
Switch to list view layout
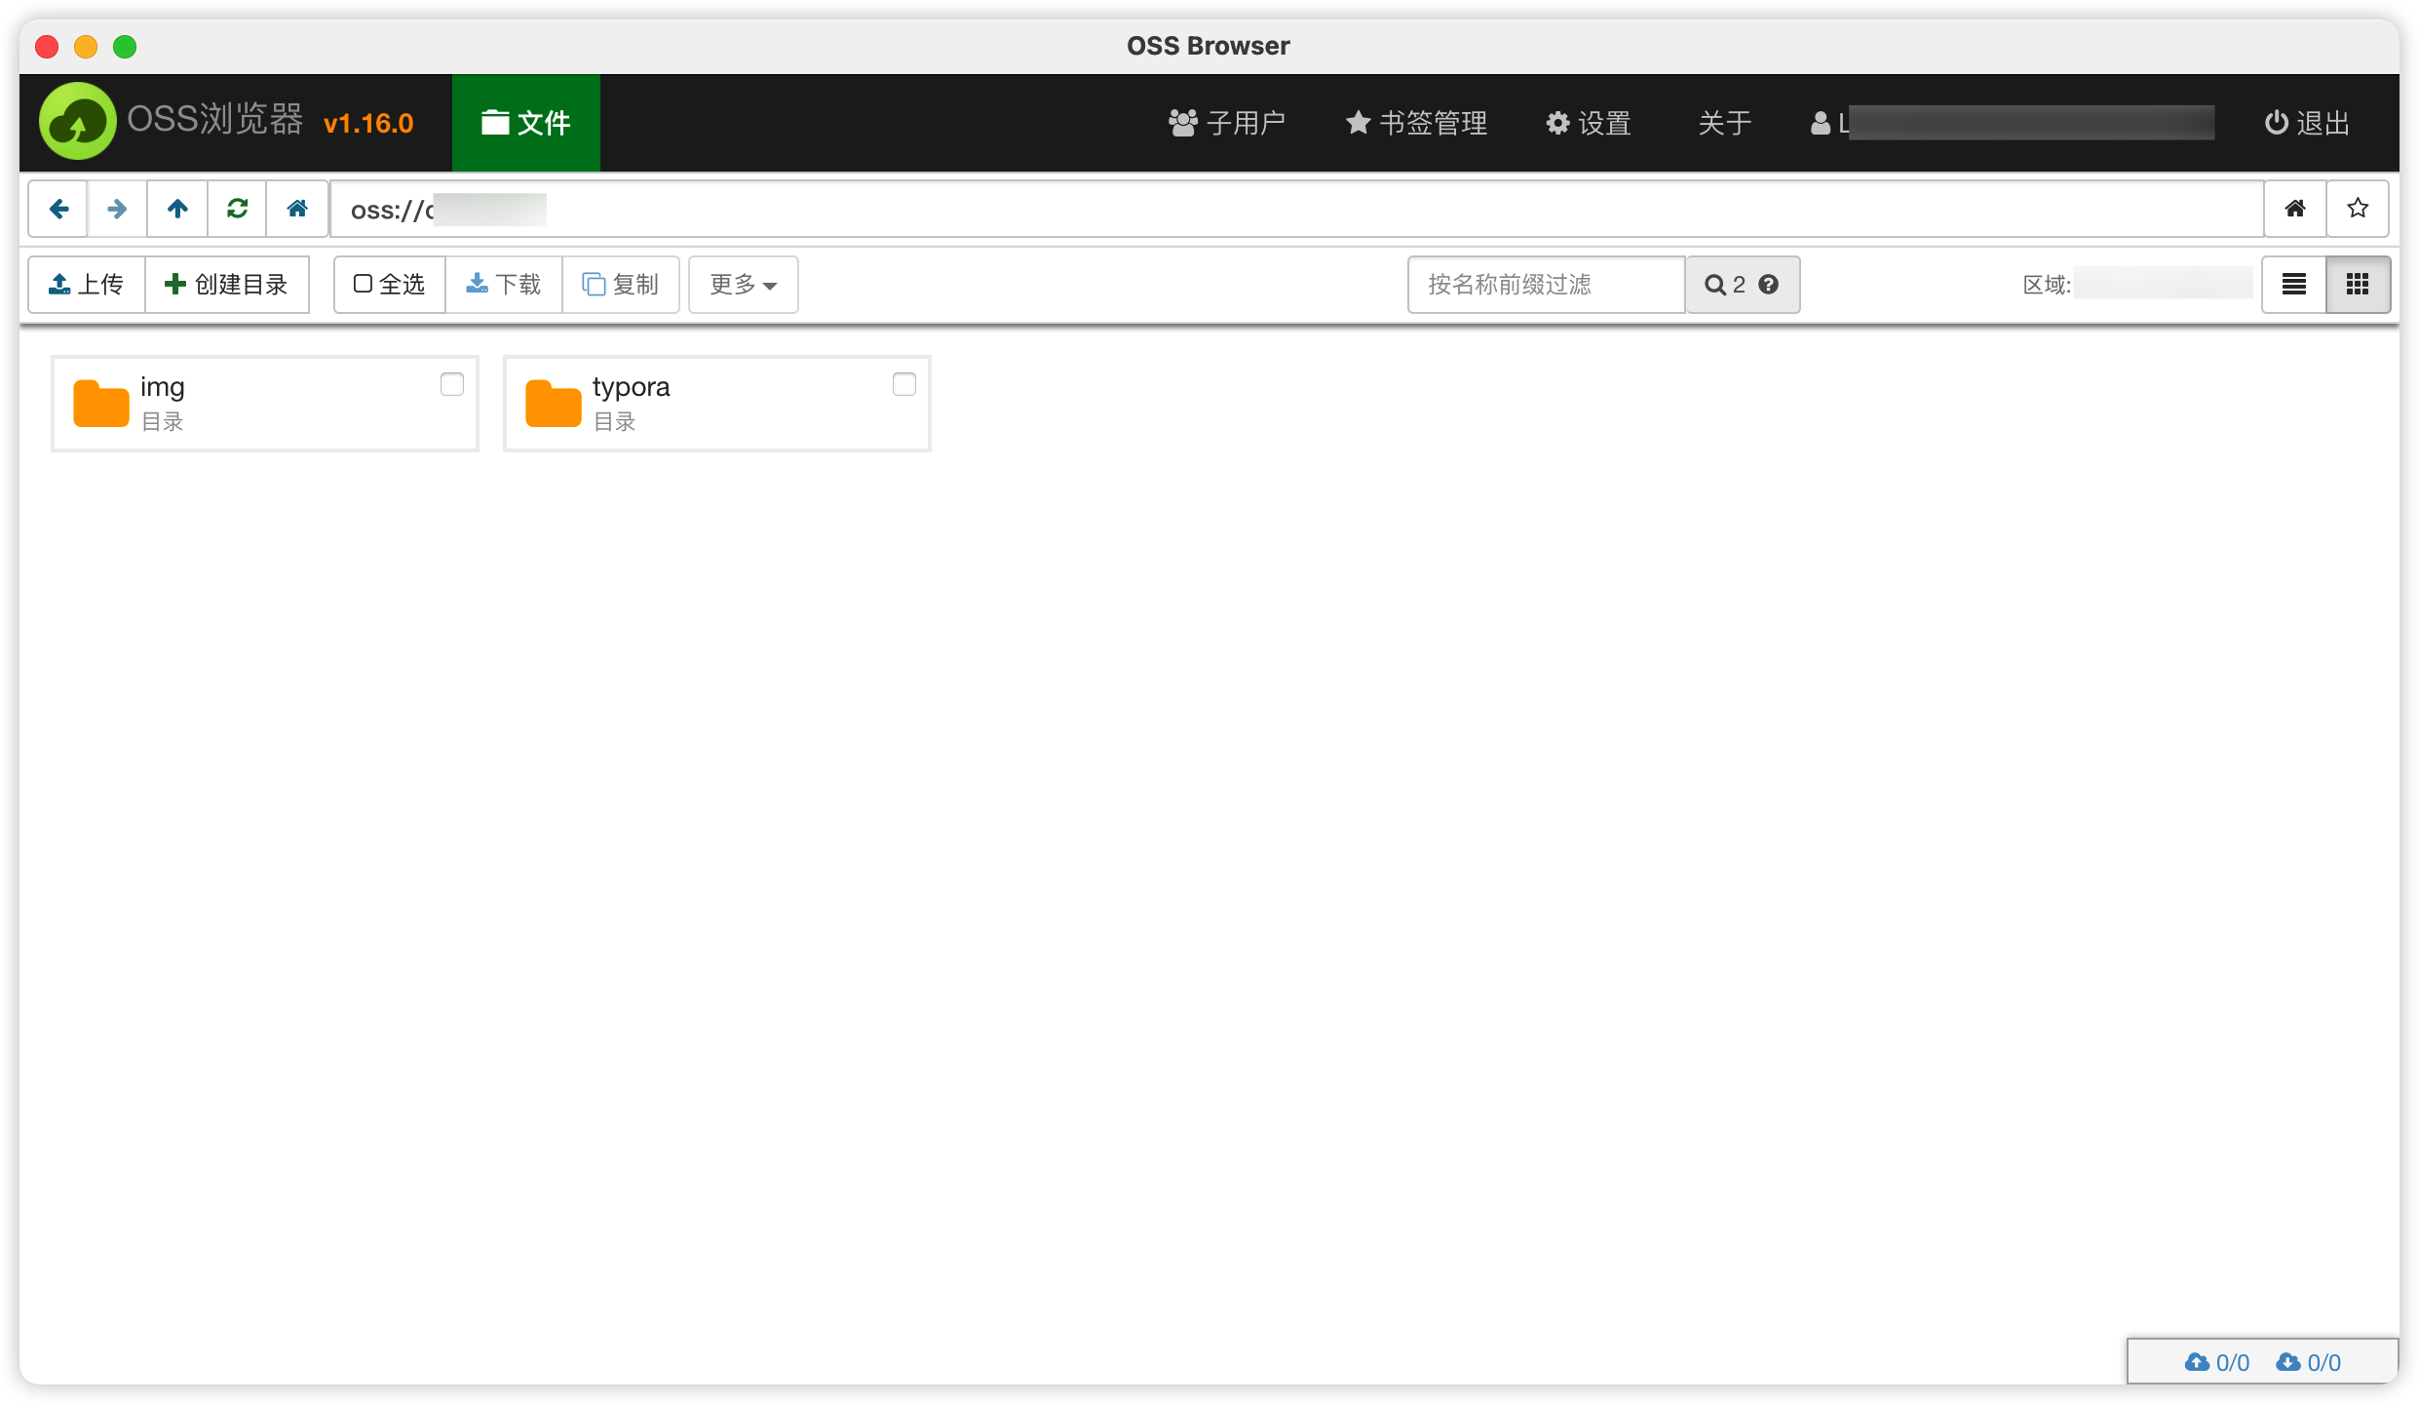click(x=2294, y=285)
